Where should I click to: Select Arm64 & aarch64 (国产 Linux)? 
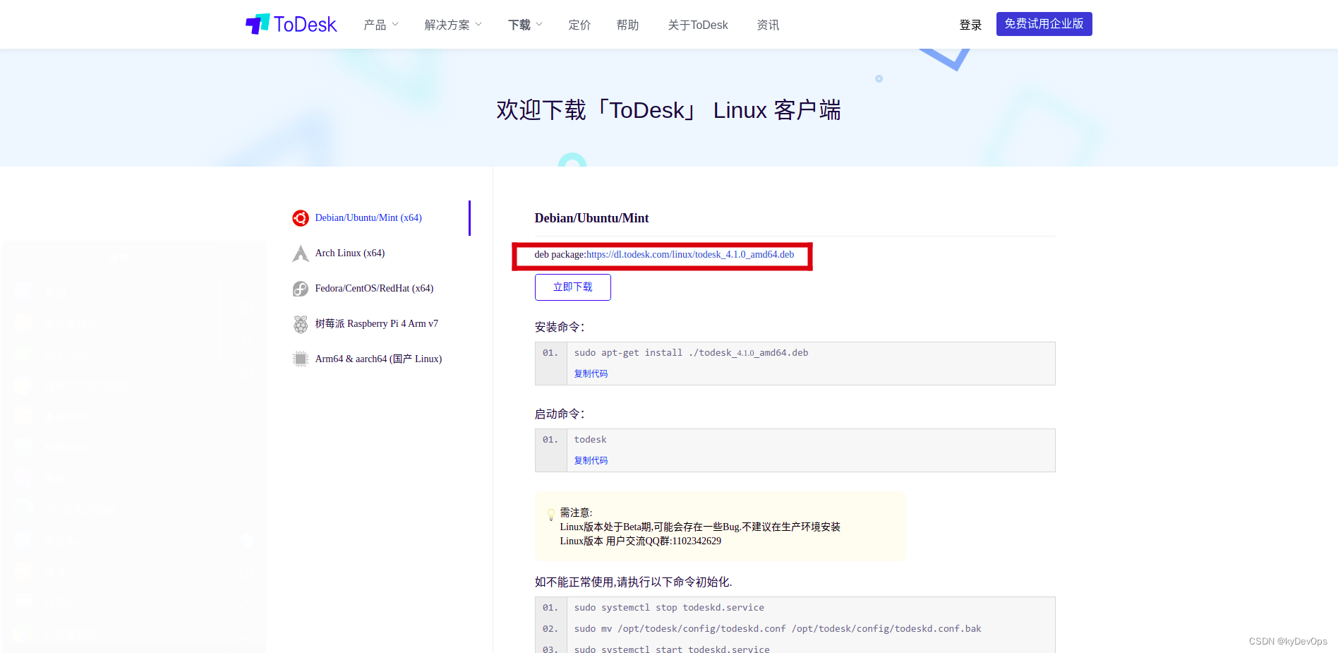point(378,359)
